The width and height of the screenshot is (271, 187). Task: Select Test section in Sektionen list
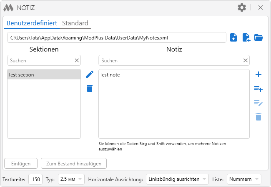tap(44, 75)
